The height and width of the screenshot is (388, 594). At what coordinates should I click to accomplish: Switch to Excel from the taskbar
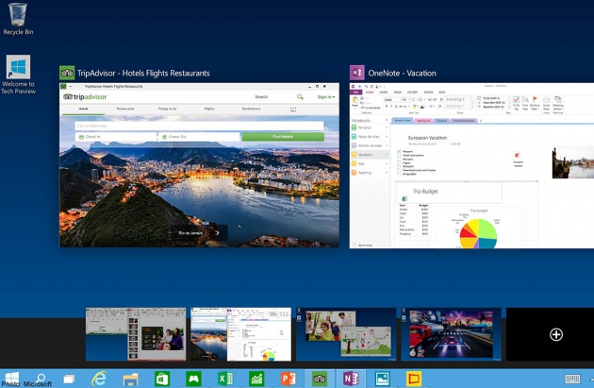225,379
